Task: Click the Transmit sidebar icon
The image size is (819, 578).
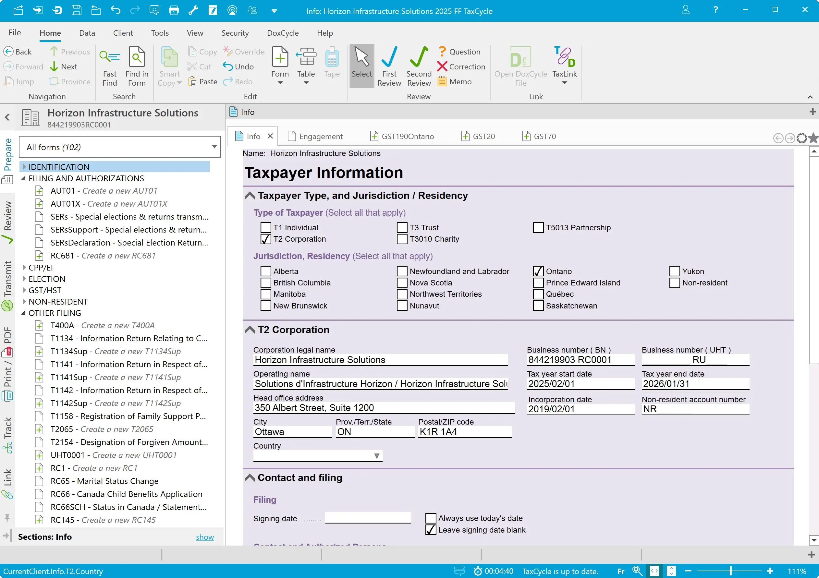Action: (x=7, y=306)
